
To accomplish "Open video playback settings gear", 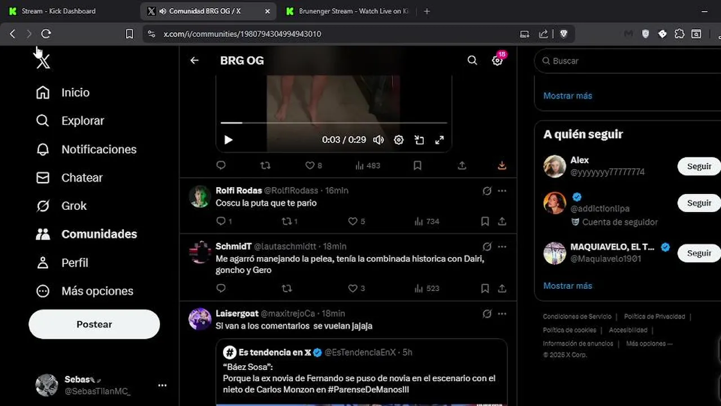I will pos(399,140).
